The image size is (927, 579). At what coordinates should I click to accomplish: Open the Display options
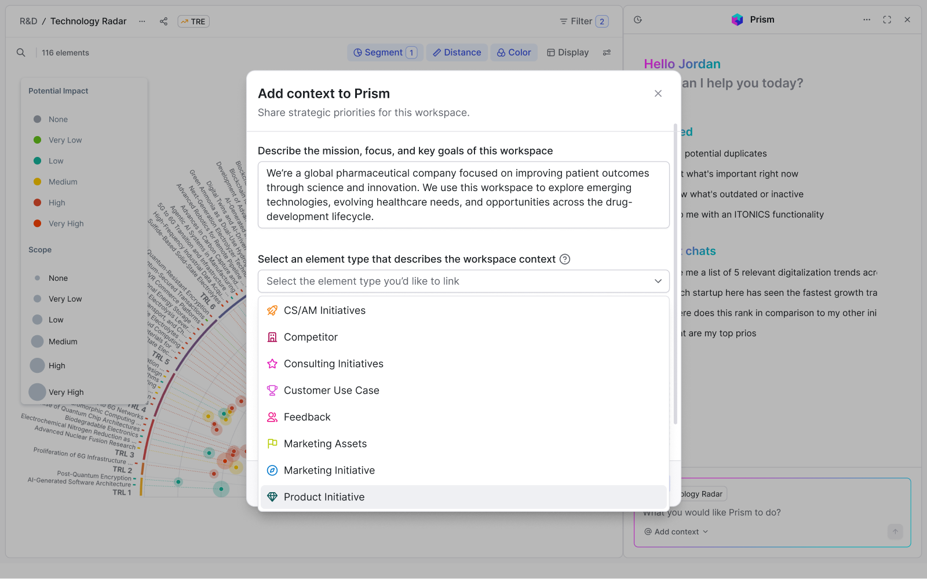(x=568, y=53)
